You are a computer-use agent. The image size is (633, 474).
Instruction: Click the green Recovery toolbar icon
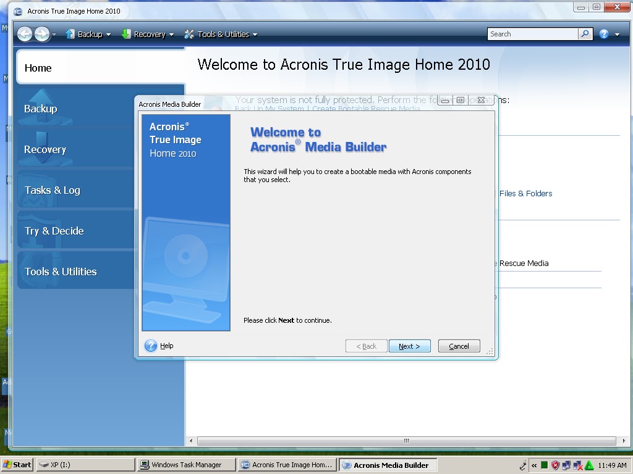click(126, 35)
